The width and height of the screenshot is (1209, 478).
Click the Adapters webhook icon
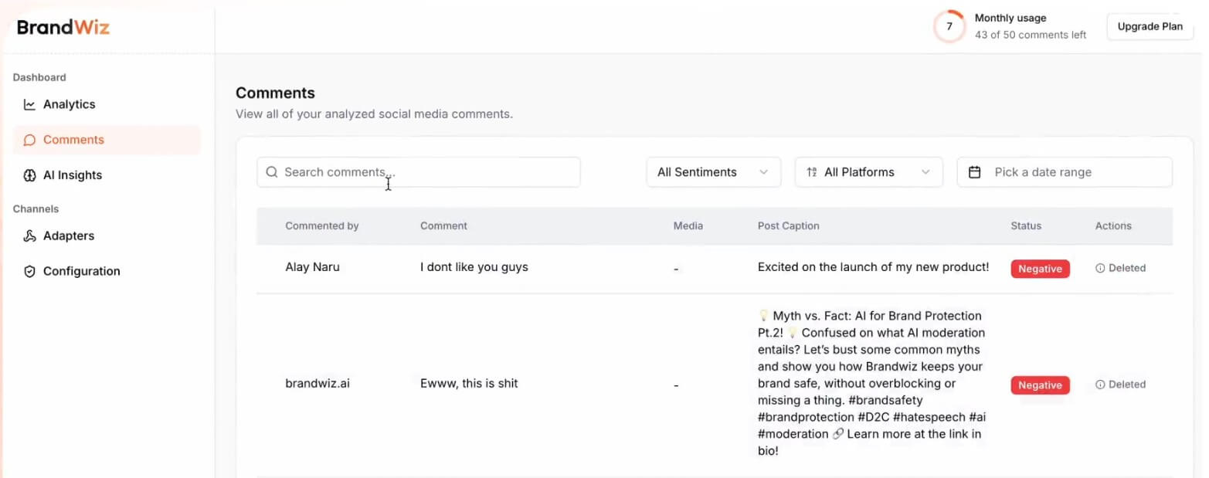point(29,236)
